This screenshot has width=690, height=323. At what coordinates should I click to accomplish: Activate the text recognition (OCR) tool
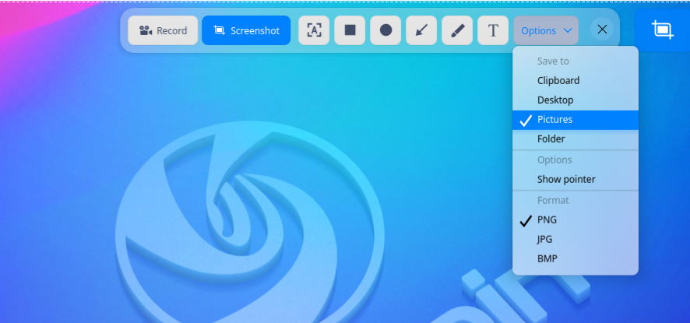314,30
